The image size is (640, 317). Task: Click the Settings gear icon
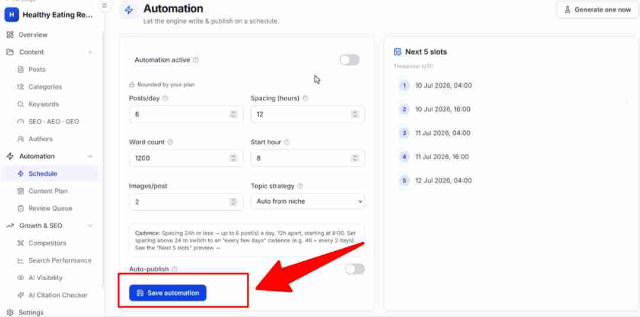click(x=10, y=312)
